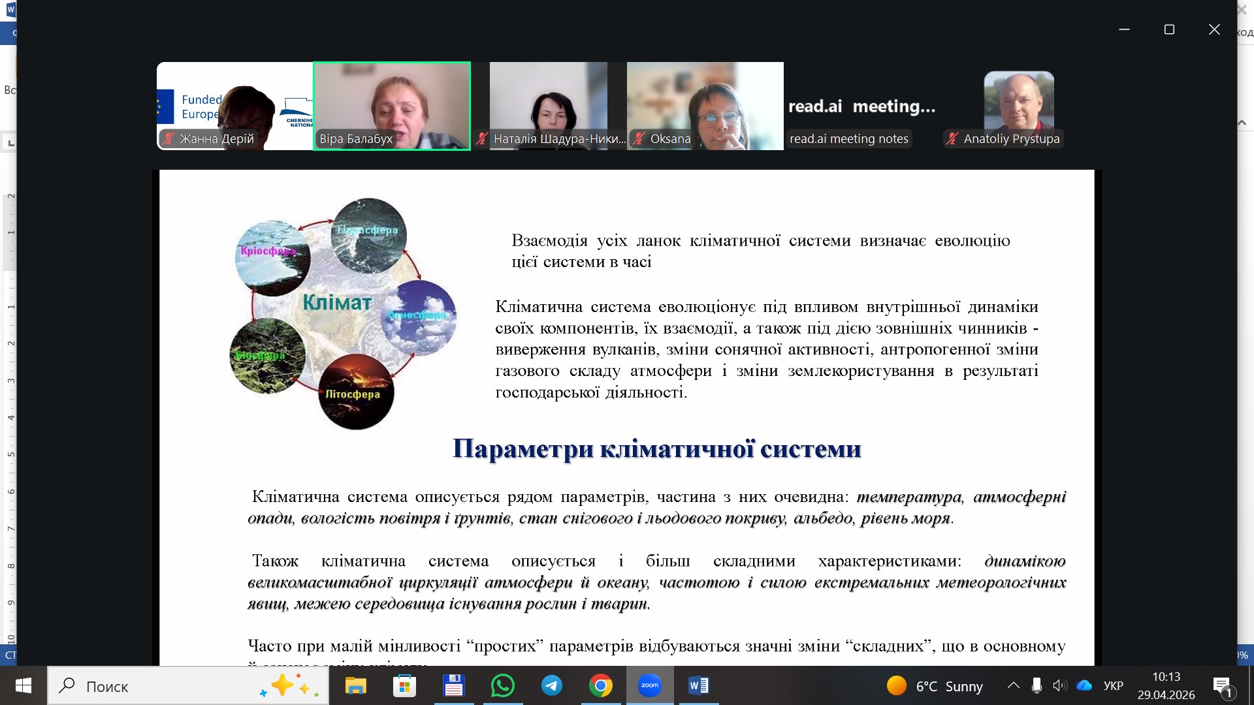Image resolution: width=1254 pixels, height=705 pixels.
Task: Open Telegram from the taskbar
Action: 552,685
